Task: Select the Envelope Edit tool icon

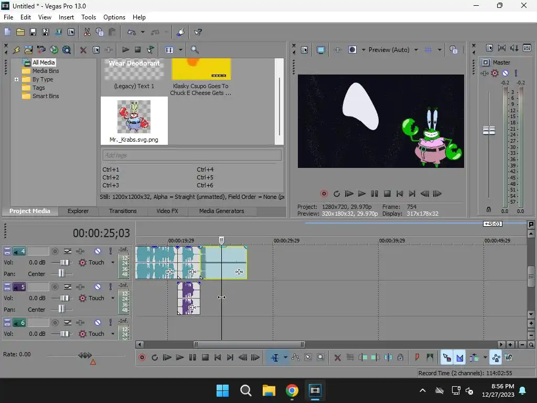Action: pos(296,357)
